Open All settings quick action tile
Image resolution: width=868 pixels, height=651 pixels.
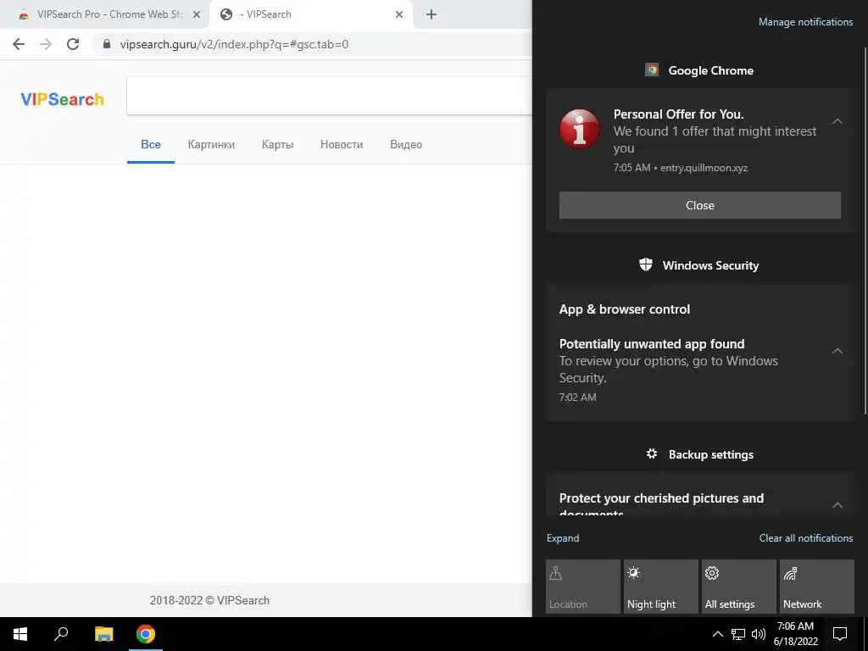tap(739, 587)
